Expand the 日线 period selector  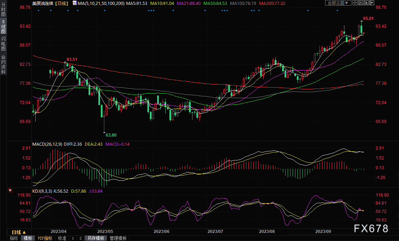(x=19, y=232)
